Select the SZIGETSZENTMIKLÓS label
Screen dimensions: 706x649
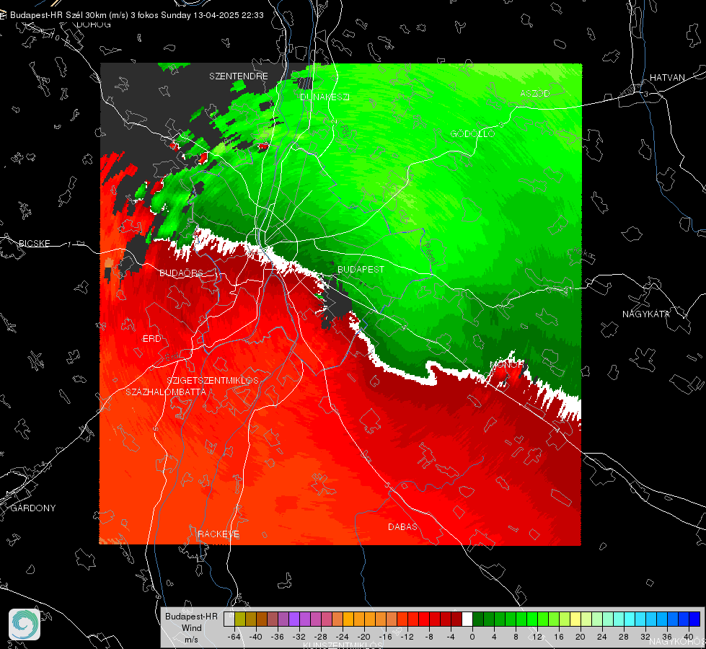pos(213,380)
